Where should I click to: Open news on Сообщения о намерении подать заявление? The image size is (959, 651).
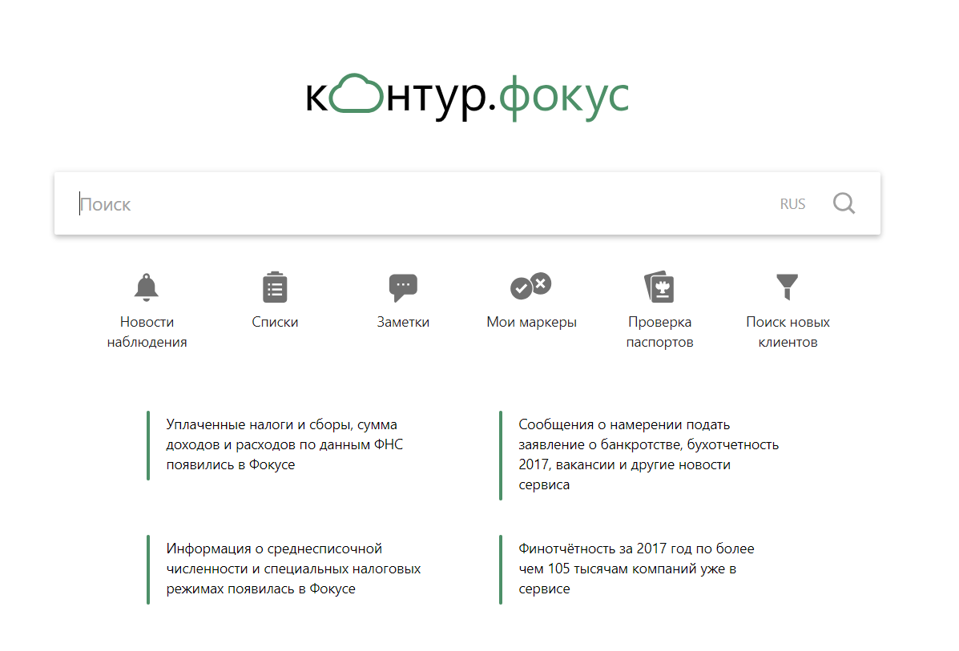pos(648,454)
